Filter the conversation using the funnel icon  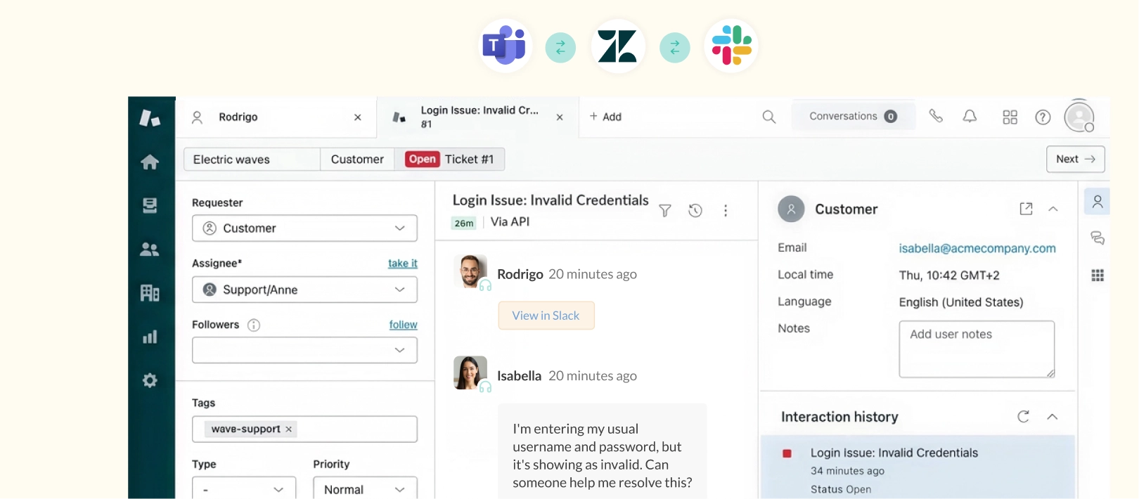(664, 210)
